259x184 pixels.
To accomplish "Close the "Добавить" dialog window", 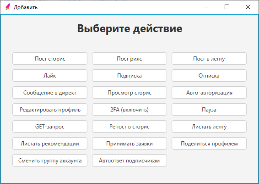I will coord(248,7).
